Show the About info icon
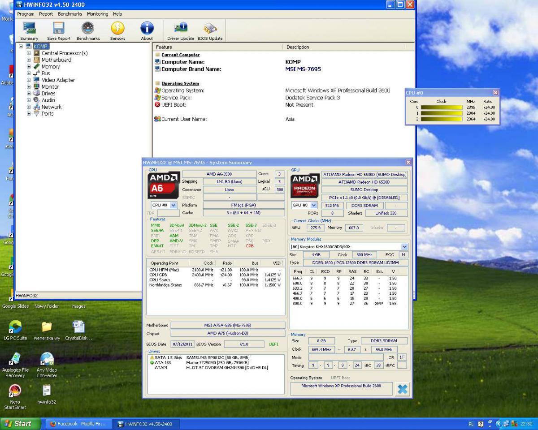Image resolution: width=538 pixels, height=430 pixels. tap(147, 31)
